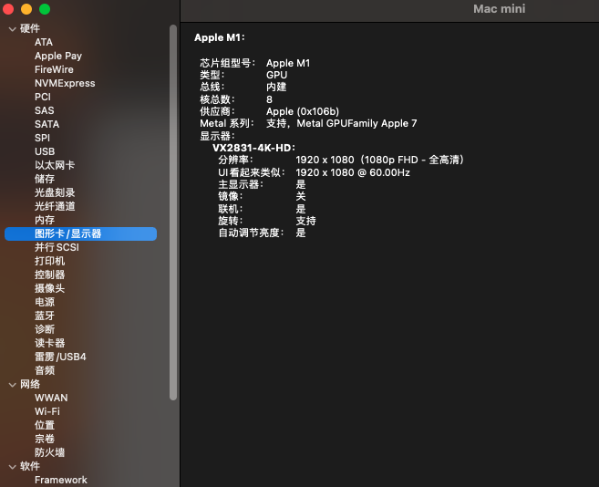Select 诊断 in the sidebar
Image resolution: width=599 pixels, height=487 pixels.
(x=45, y=329)
